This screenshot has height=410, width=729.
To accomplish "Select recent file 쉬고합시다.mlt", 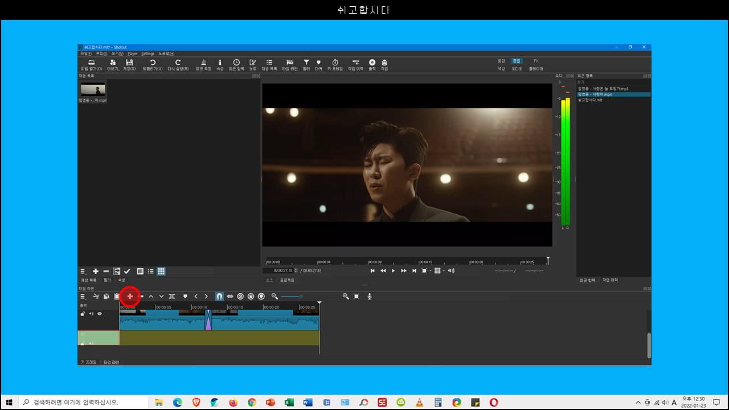I will [x=591, y=100].
